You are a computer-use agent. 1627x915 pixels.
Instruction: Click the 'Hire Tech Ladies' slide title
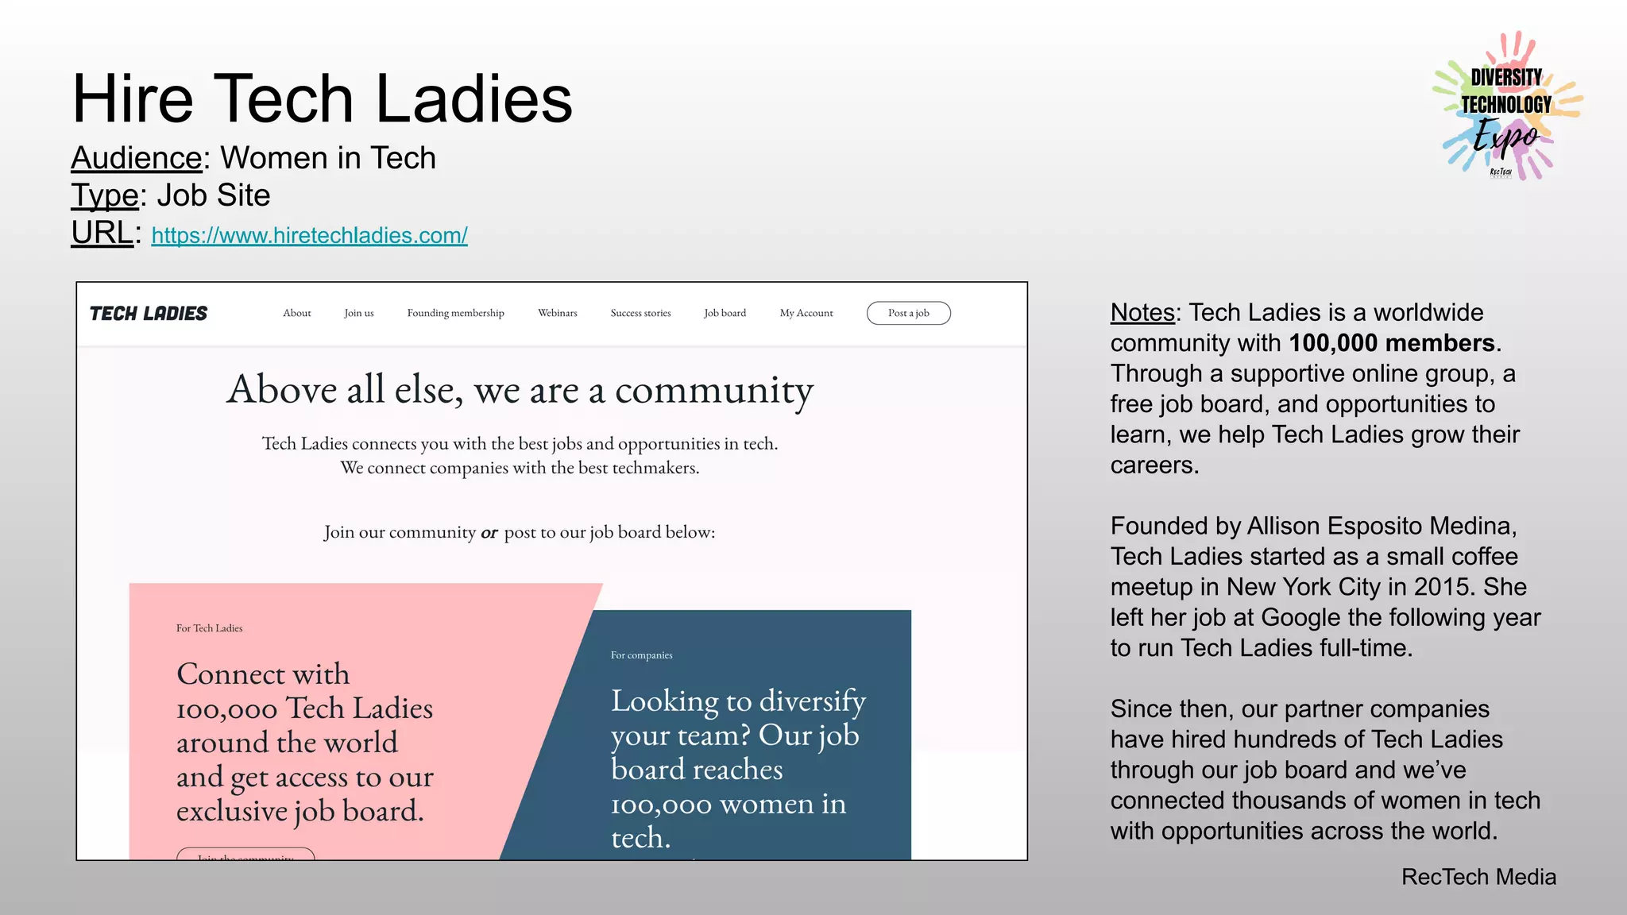(323, 98)
